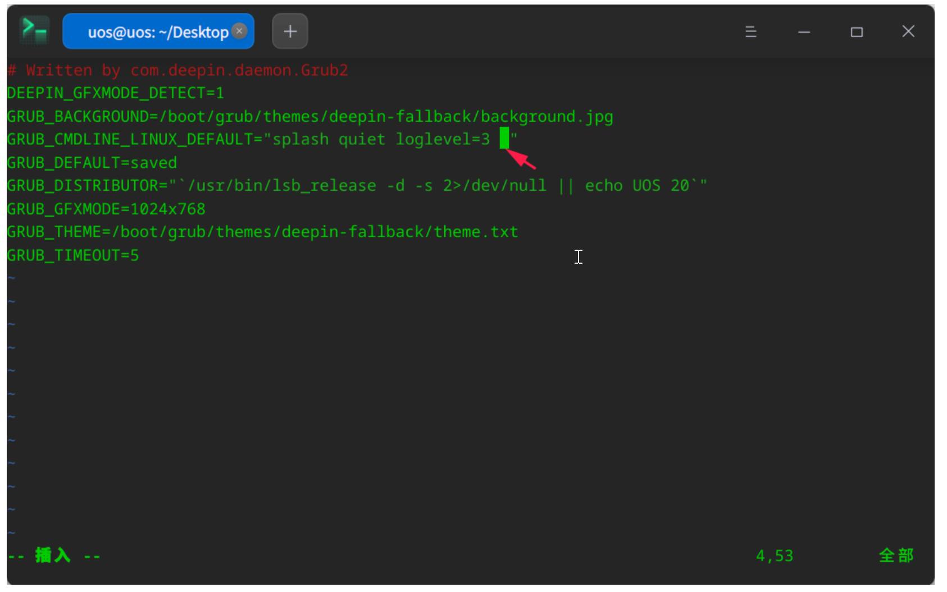
Task: Click the GRUB_GFXMODE=1024x768 value
Action: 167,209
